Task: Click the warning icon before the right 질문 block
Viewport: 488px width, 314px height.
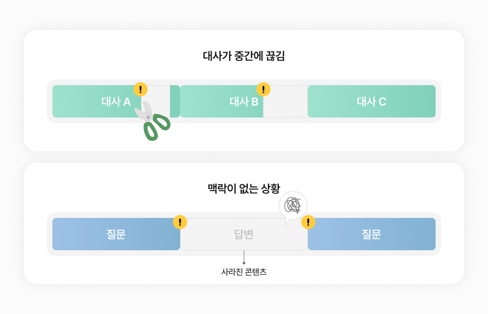Action: tap(308, 222)
